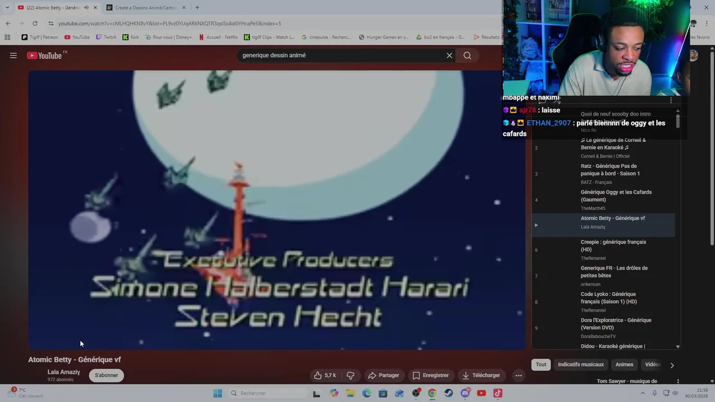Open the Tigilf Patreon bookmark
715x402 pixels.
point(40,37)
